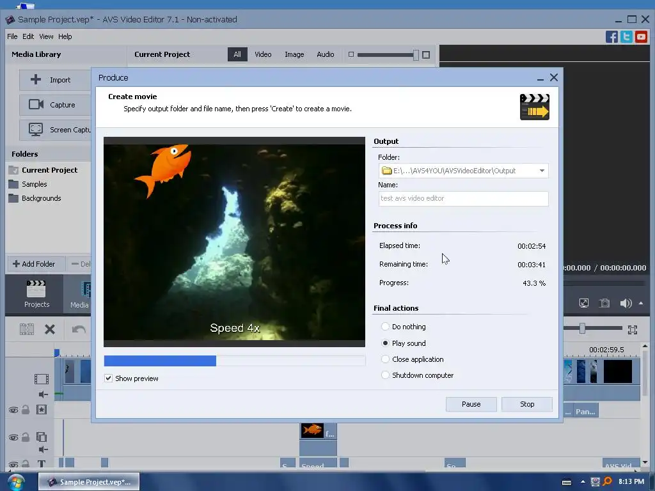Image resolution: width=655 pixels, height=491 pixels.
Task: Open the Edit menu
Action: coord(28,36)
